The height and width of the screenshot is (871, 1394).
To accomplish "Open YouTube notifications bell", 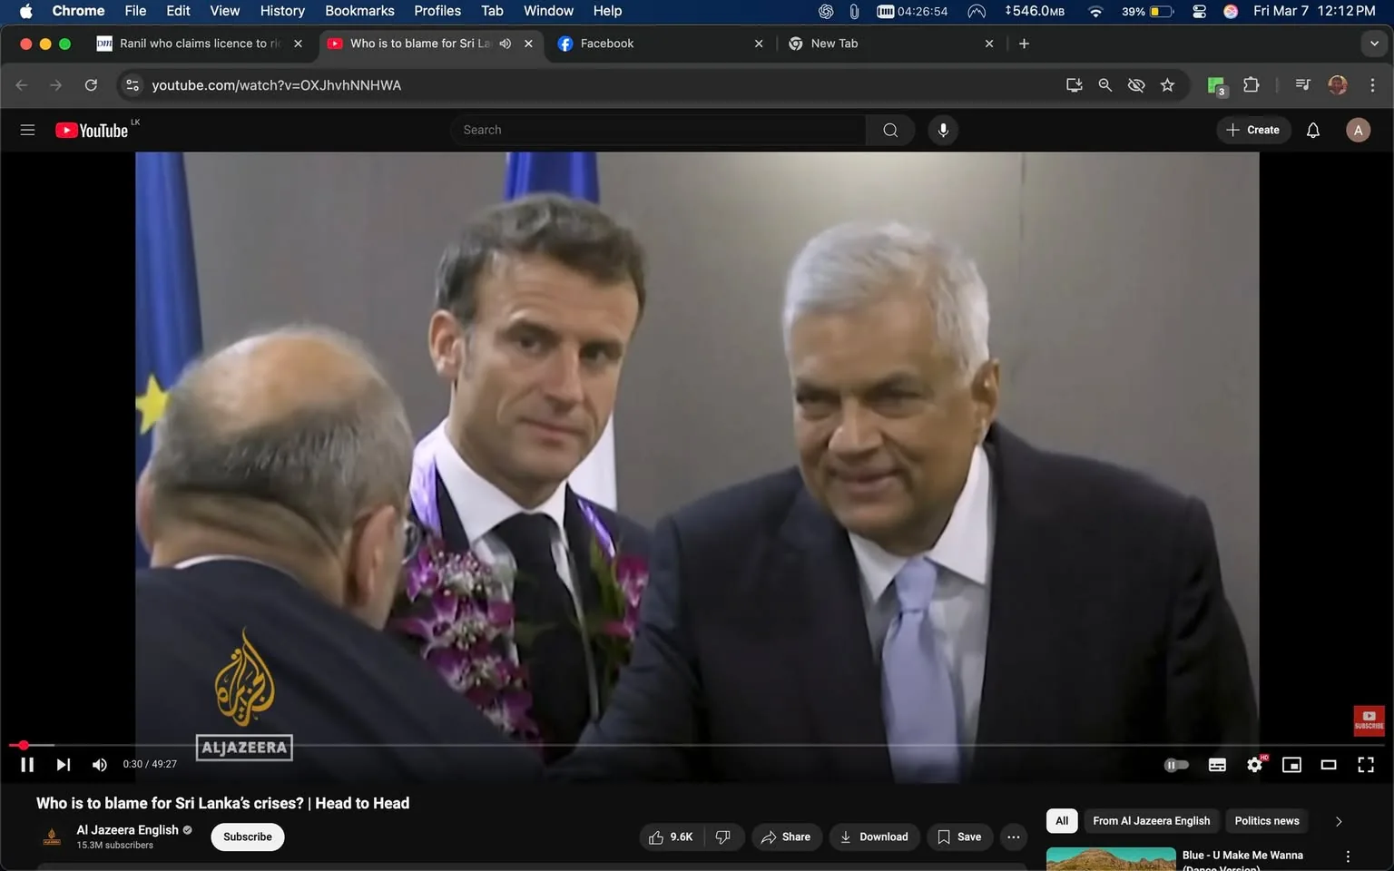I will coord(1312,129).
